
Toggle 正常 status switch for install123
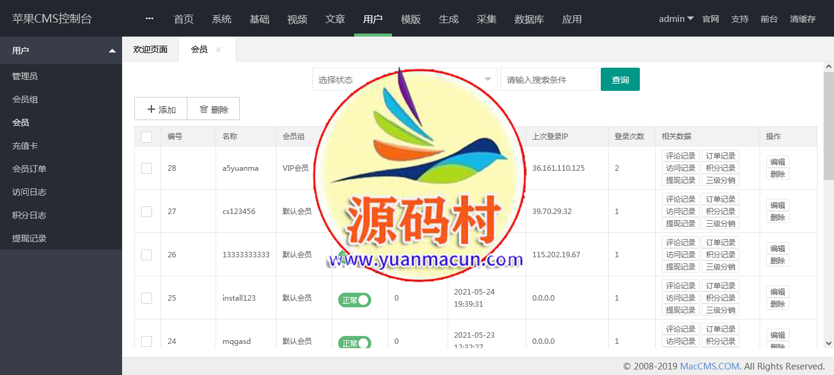click(x=355, y=299)
